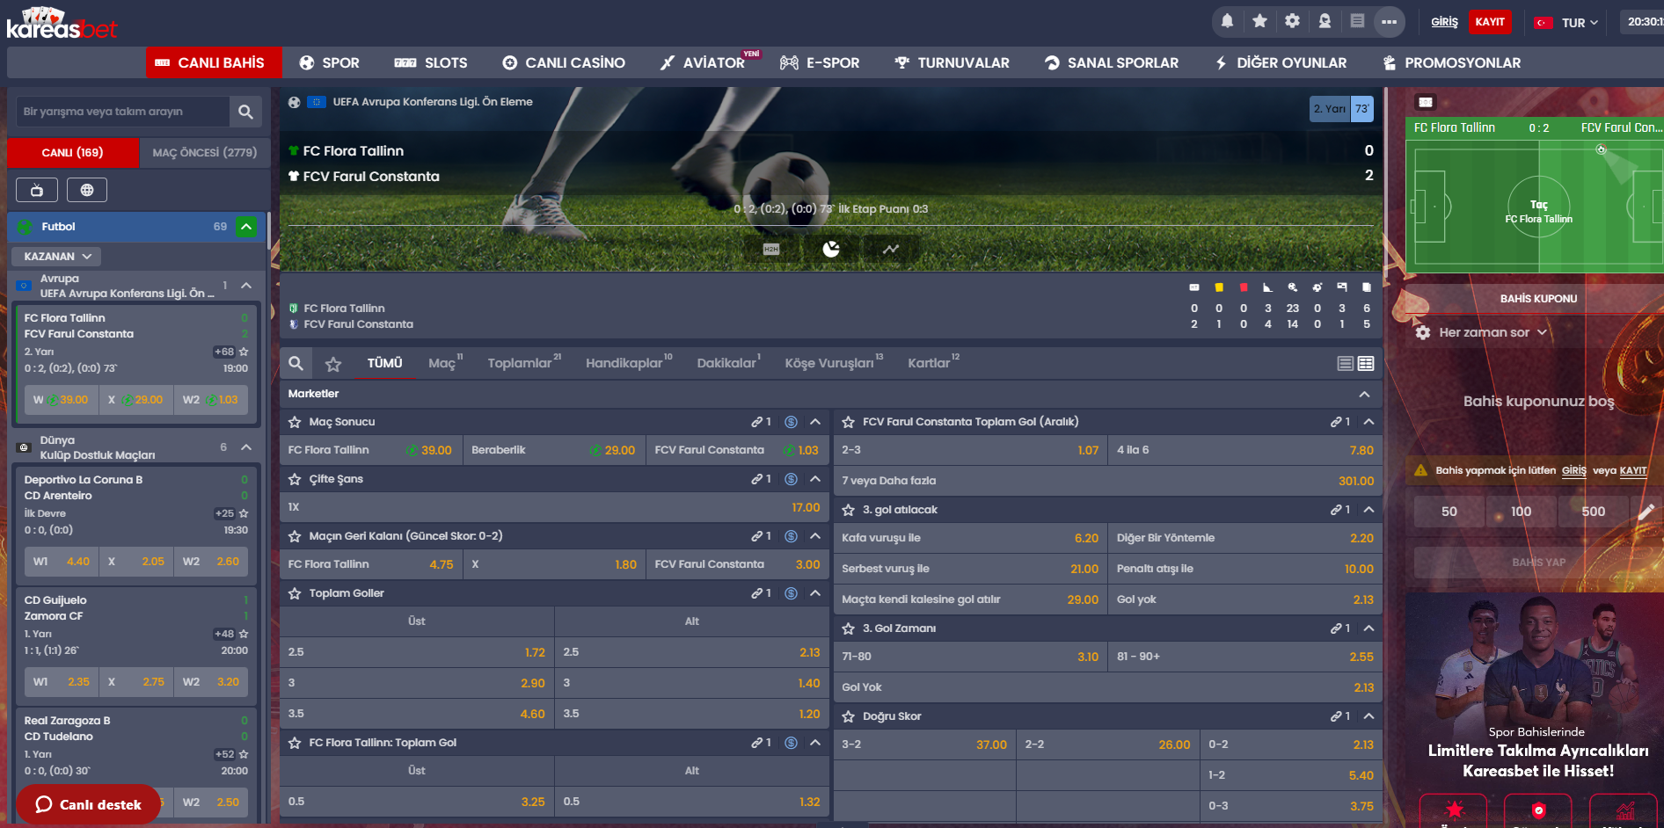Favorite the 3. gol atılacak market
This screenshot has width=1664, height=828.
(x=849, y=510)
